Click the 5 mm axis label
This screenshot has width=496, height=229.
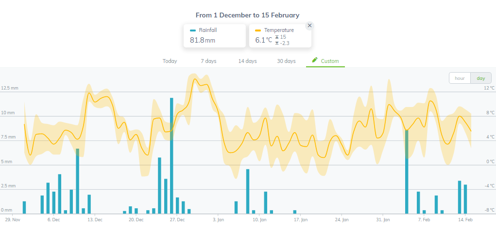[7, 162]
